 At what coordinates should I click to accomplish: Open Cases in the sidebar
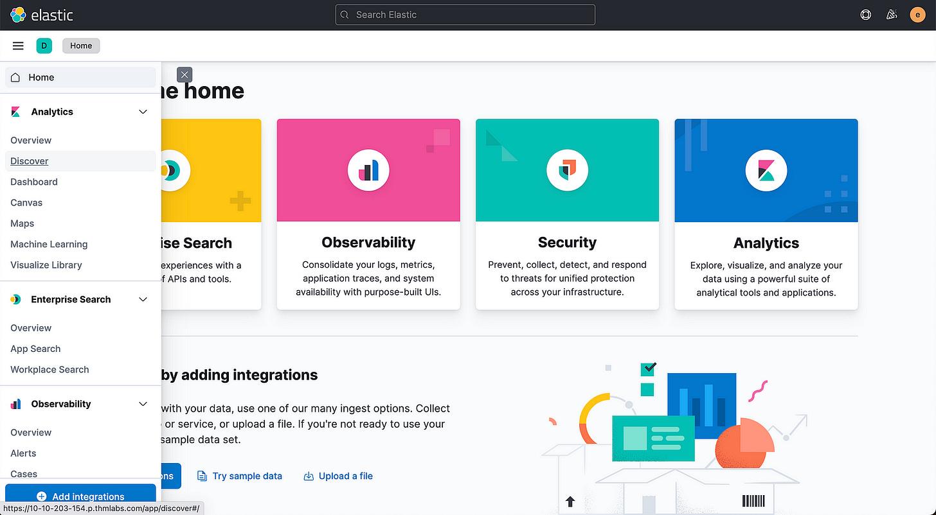coord(24,474)
